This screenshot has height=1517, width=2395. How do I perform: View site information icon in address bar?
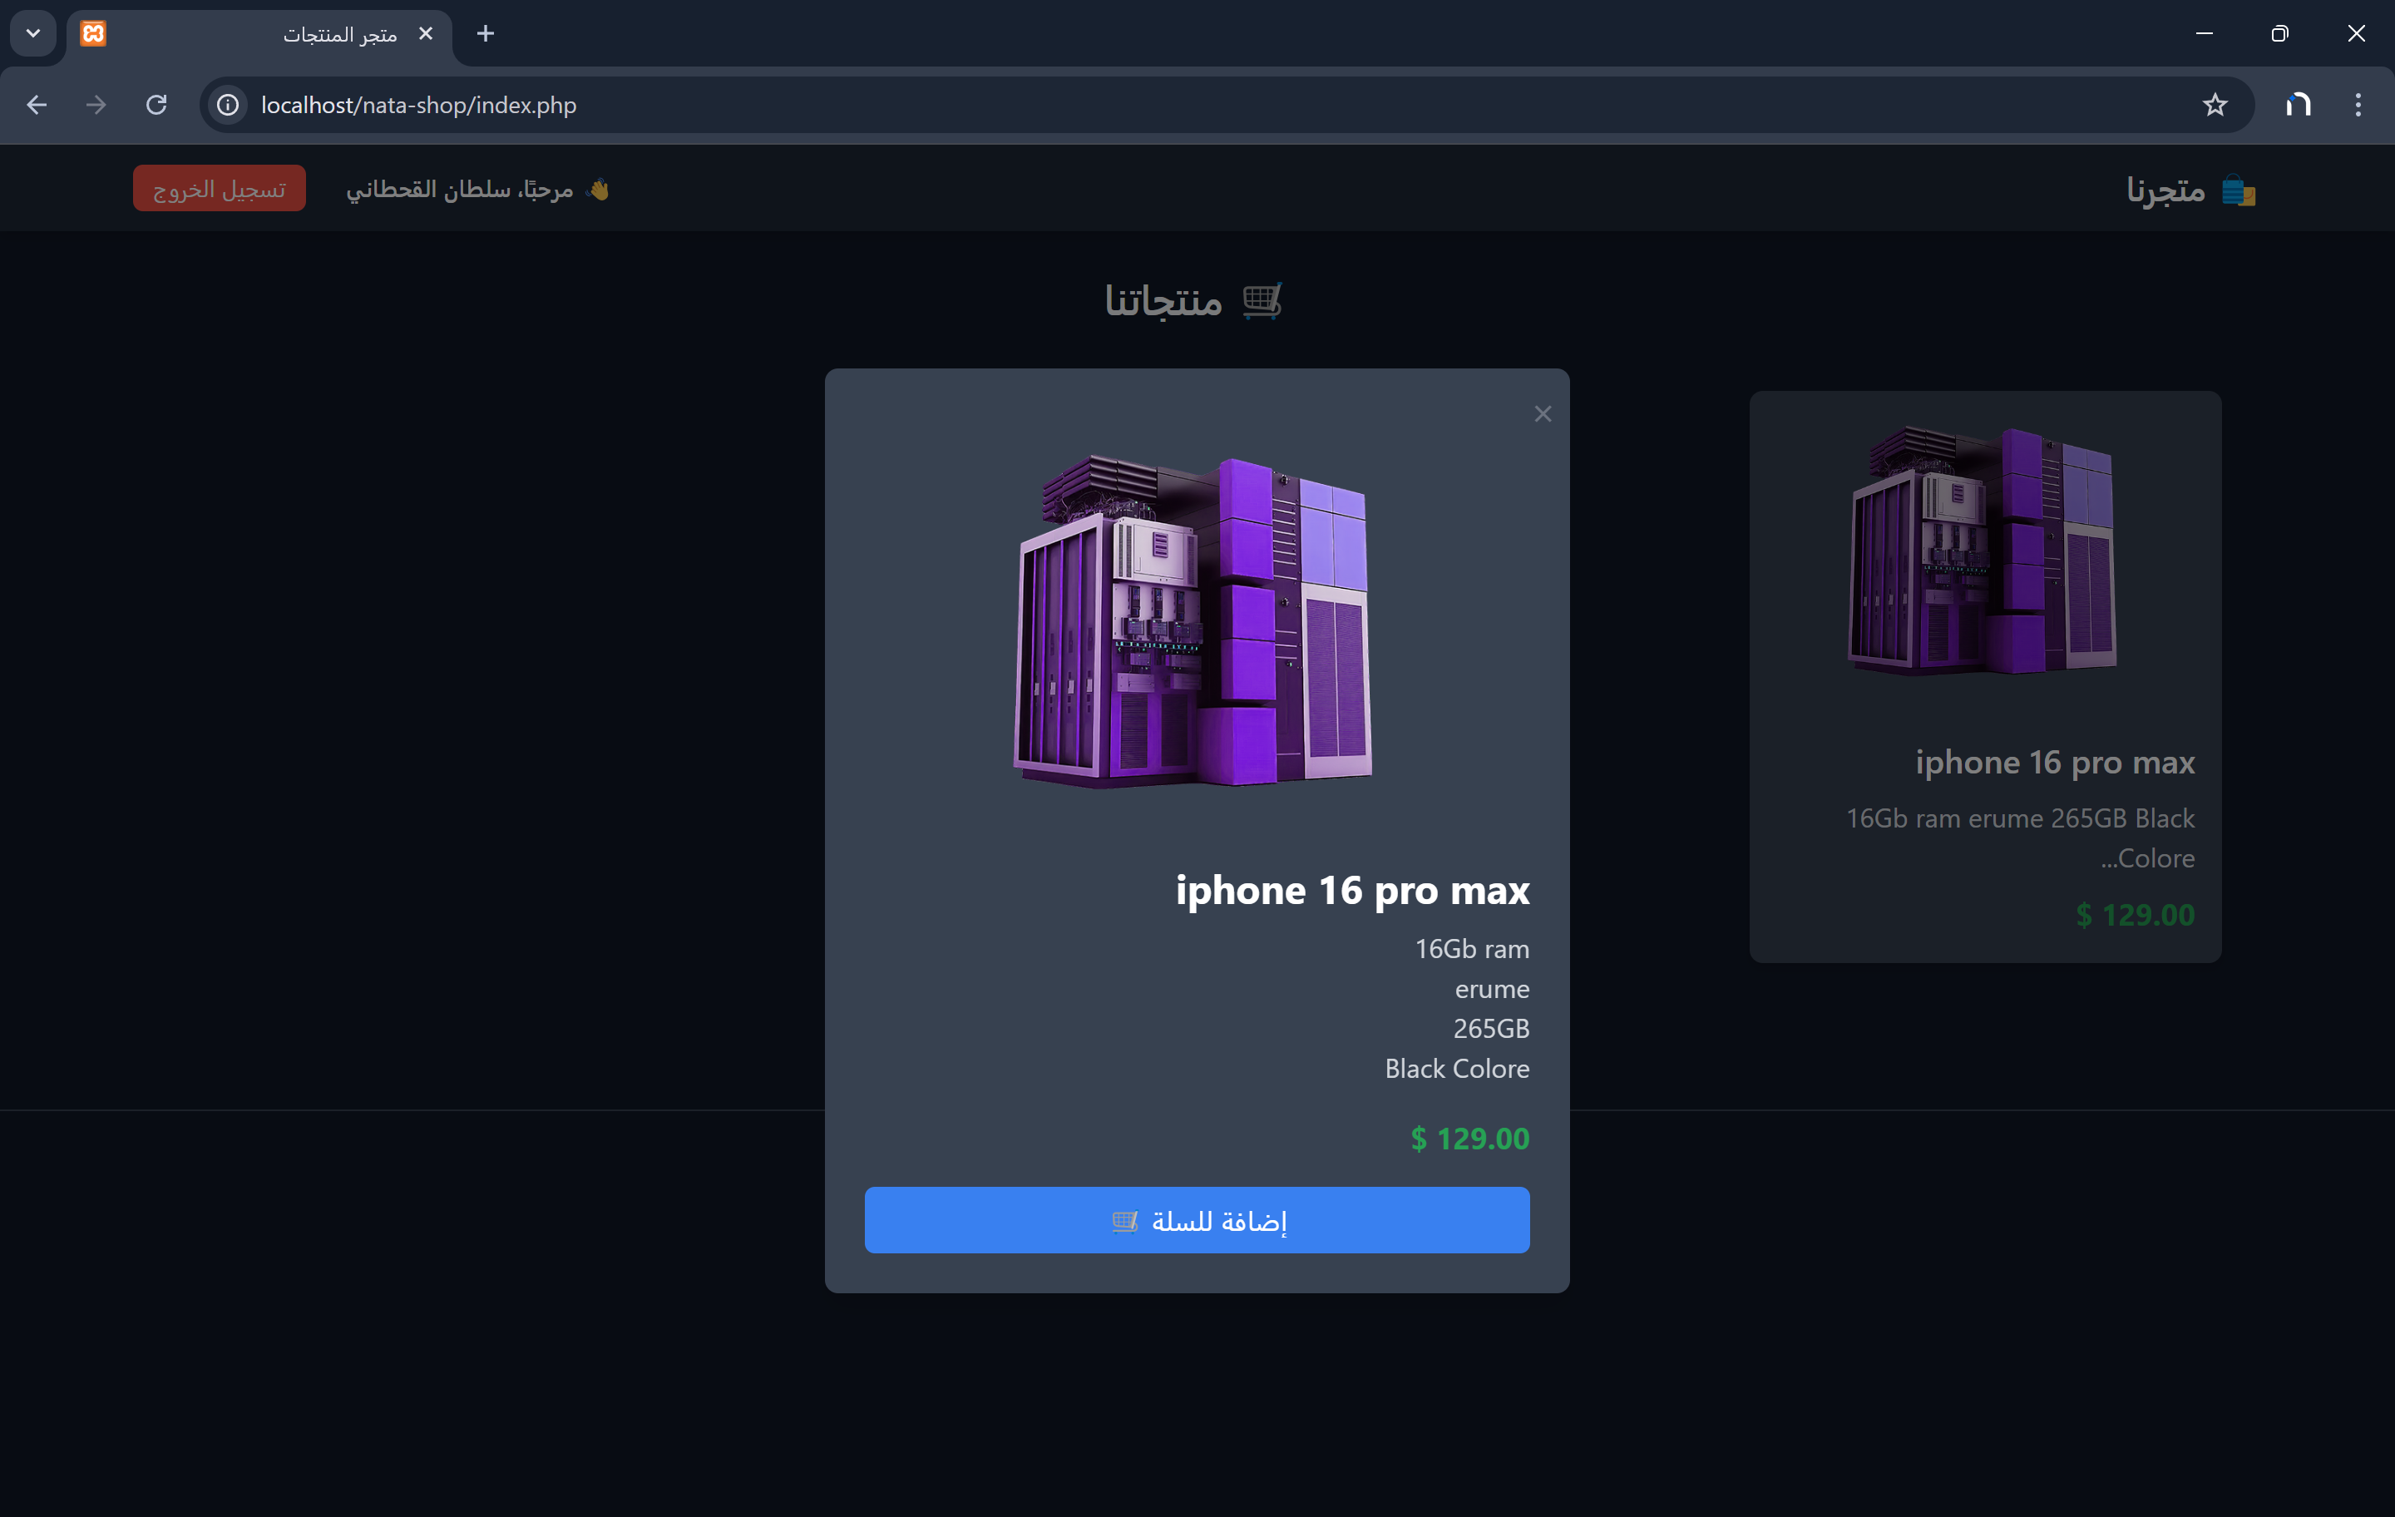228,105
